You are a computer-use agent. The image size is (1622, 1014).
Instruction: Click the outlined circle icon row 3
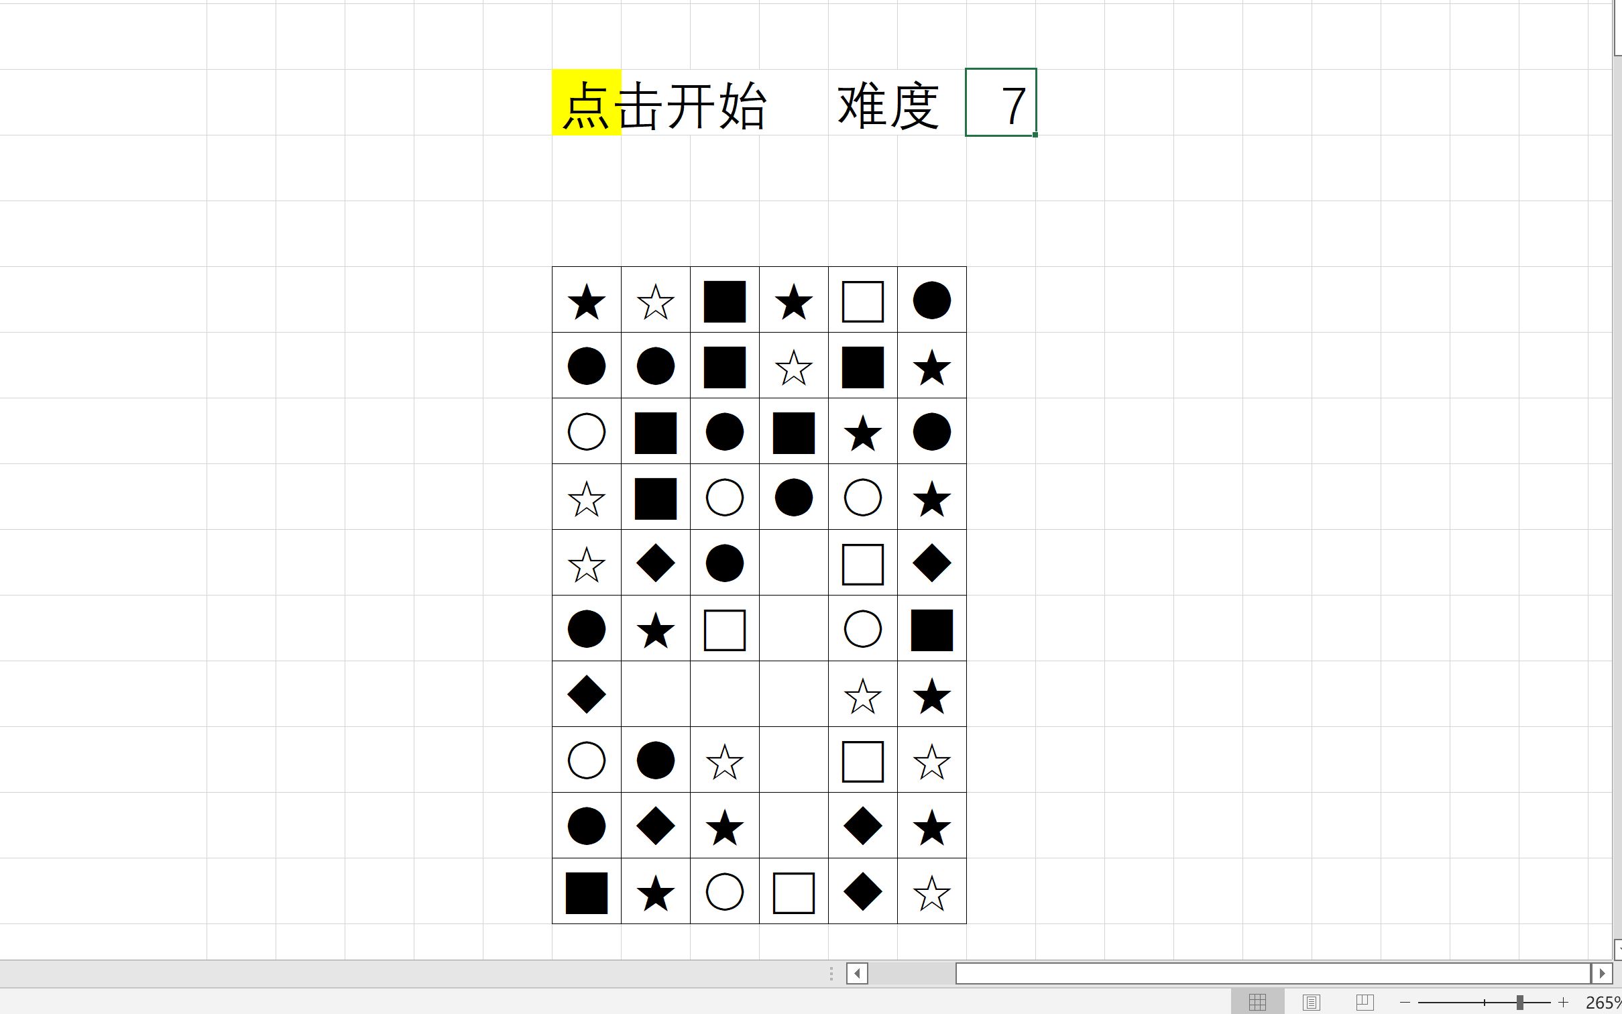586,433
